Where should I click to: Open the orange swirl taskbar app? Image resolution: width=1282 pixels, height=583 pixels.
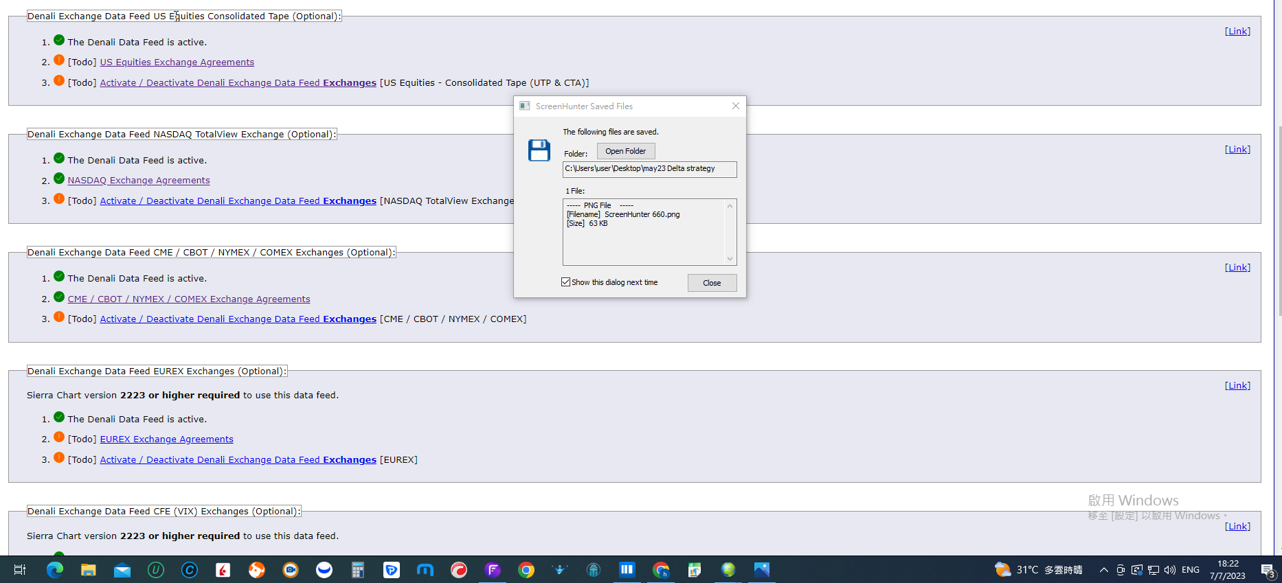click(x=257, y=569)
